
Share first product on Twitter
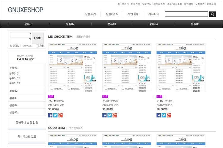pyautogui.click(x=55, y=115)
